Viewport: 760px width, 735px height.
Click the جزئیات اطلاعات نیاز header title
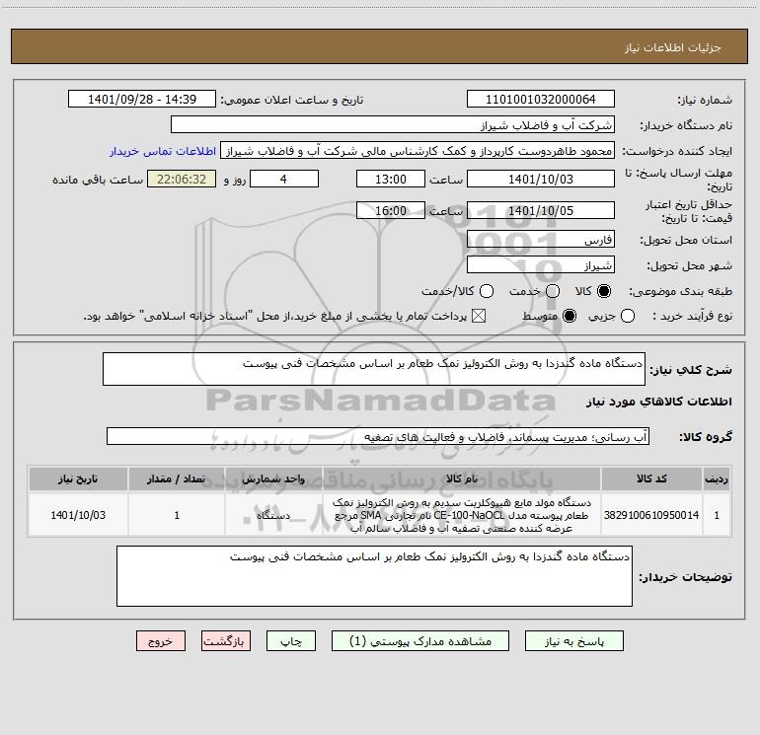[672, 47]
